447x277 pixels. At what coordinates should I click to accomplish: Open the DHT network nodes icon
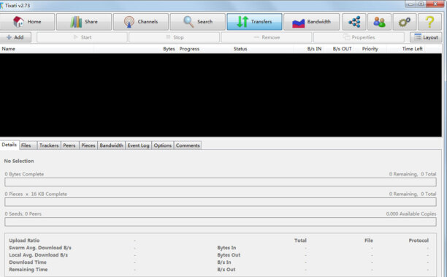tap(354, 22)
